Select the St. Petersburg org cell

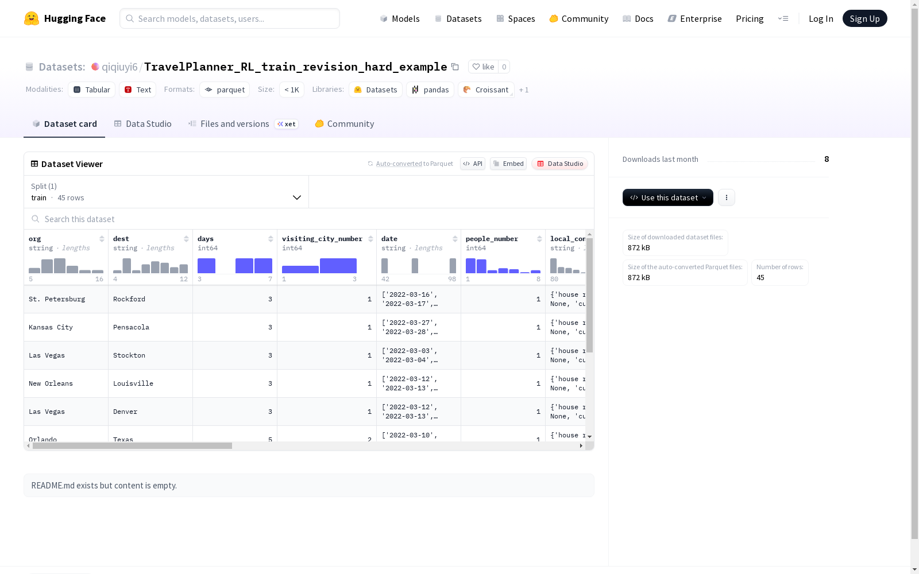tap(66, 299)
